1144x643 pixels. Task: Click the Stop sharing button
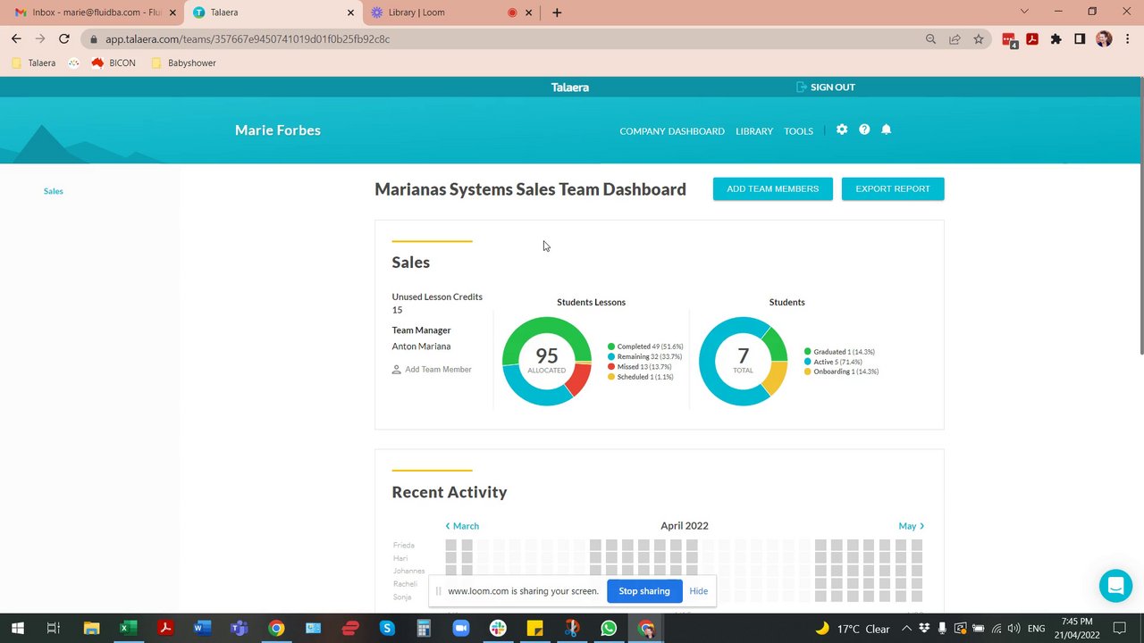pos(644,591)
